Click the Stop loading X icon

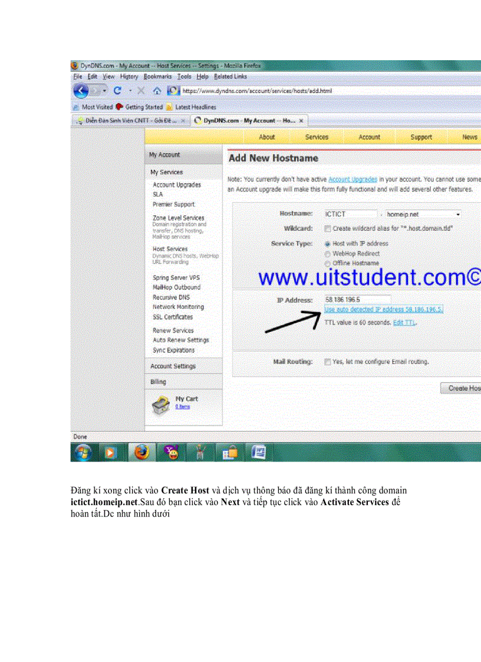(x=141, y=91)
